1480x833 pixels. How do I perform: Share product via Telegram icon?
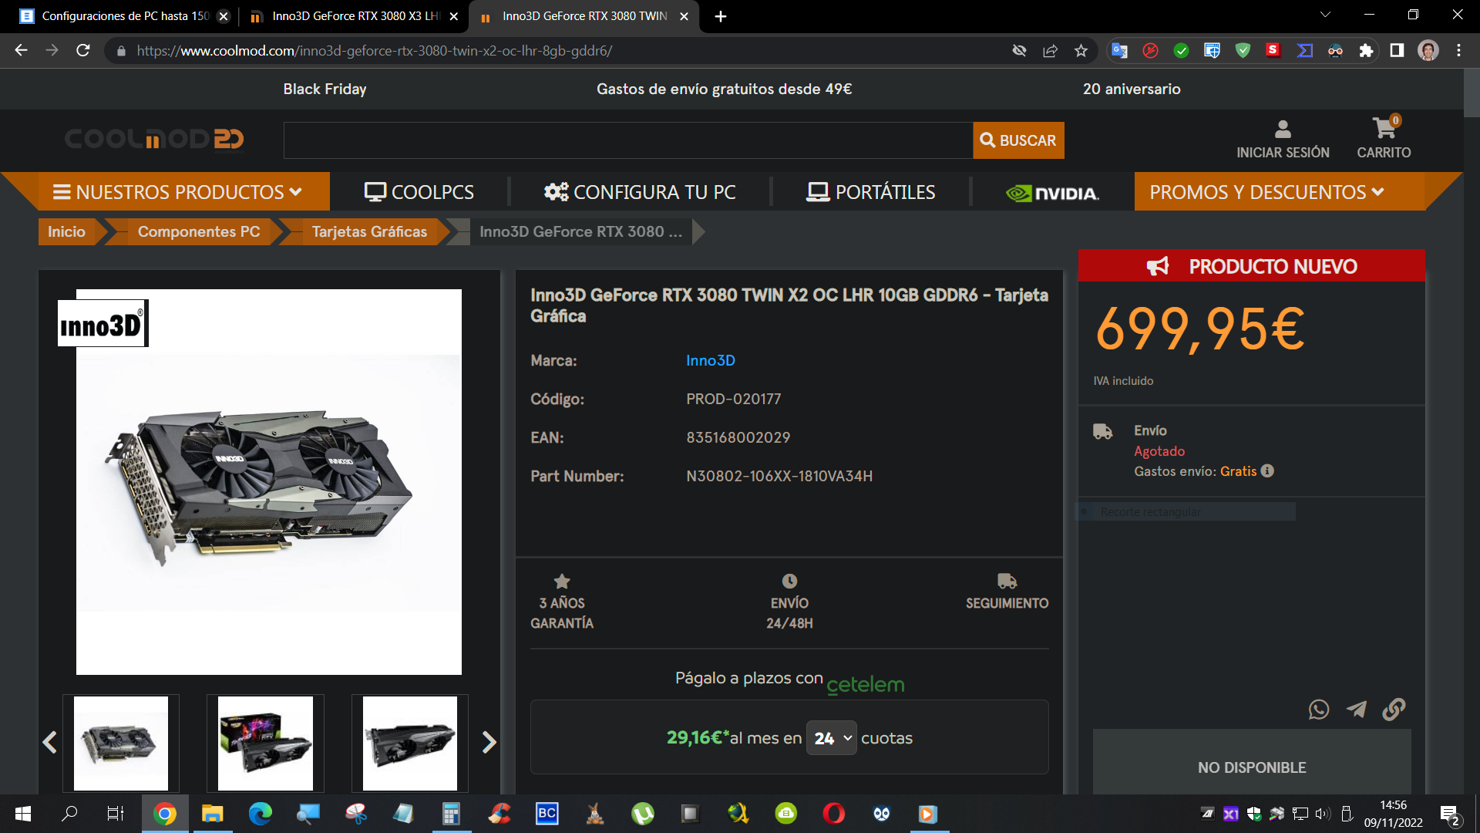(1357, 710)
